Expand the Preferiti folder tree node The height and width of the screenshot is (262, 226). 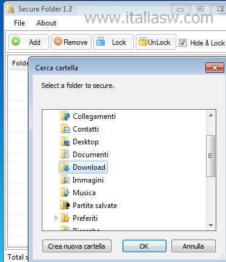(x=56, y=218)
